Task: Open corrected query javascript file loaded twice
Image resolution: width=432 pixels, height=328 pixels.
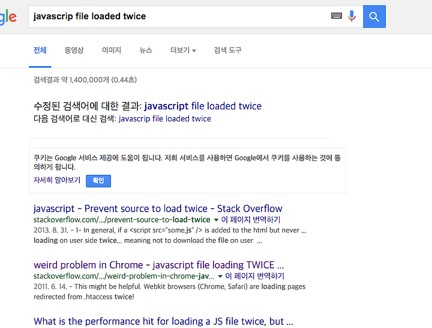Action: 203,106
